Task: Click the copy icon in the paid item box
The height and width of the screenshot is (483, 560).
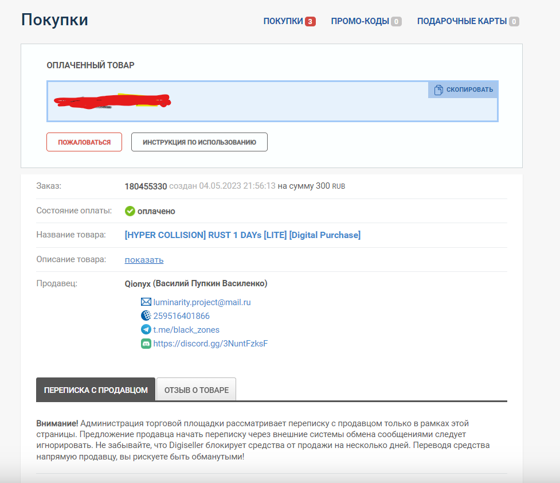Action: pos(438,89)
